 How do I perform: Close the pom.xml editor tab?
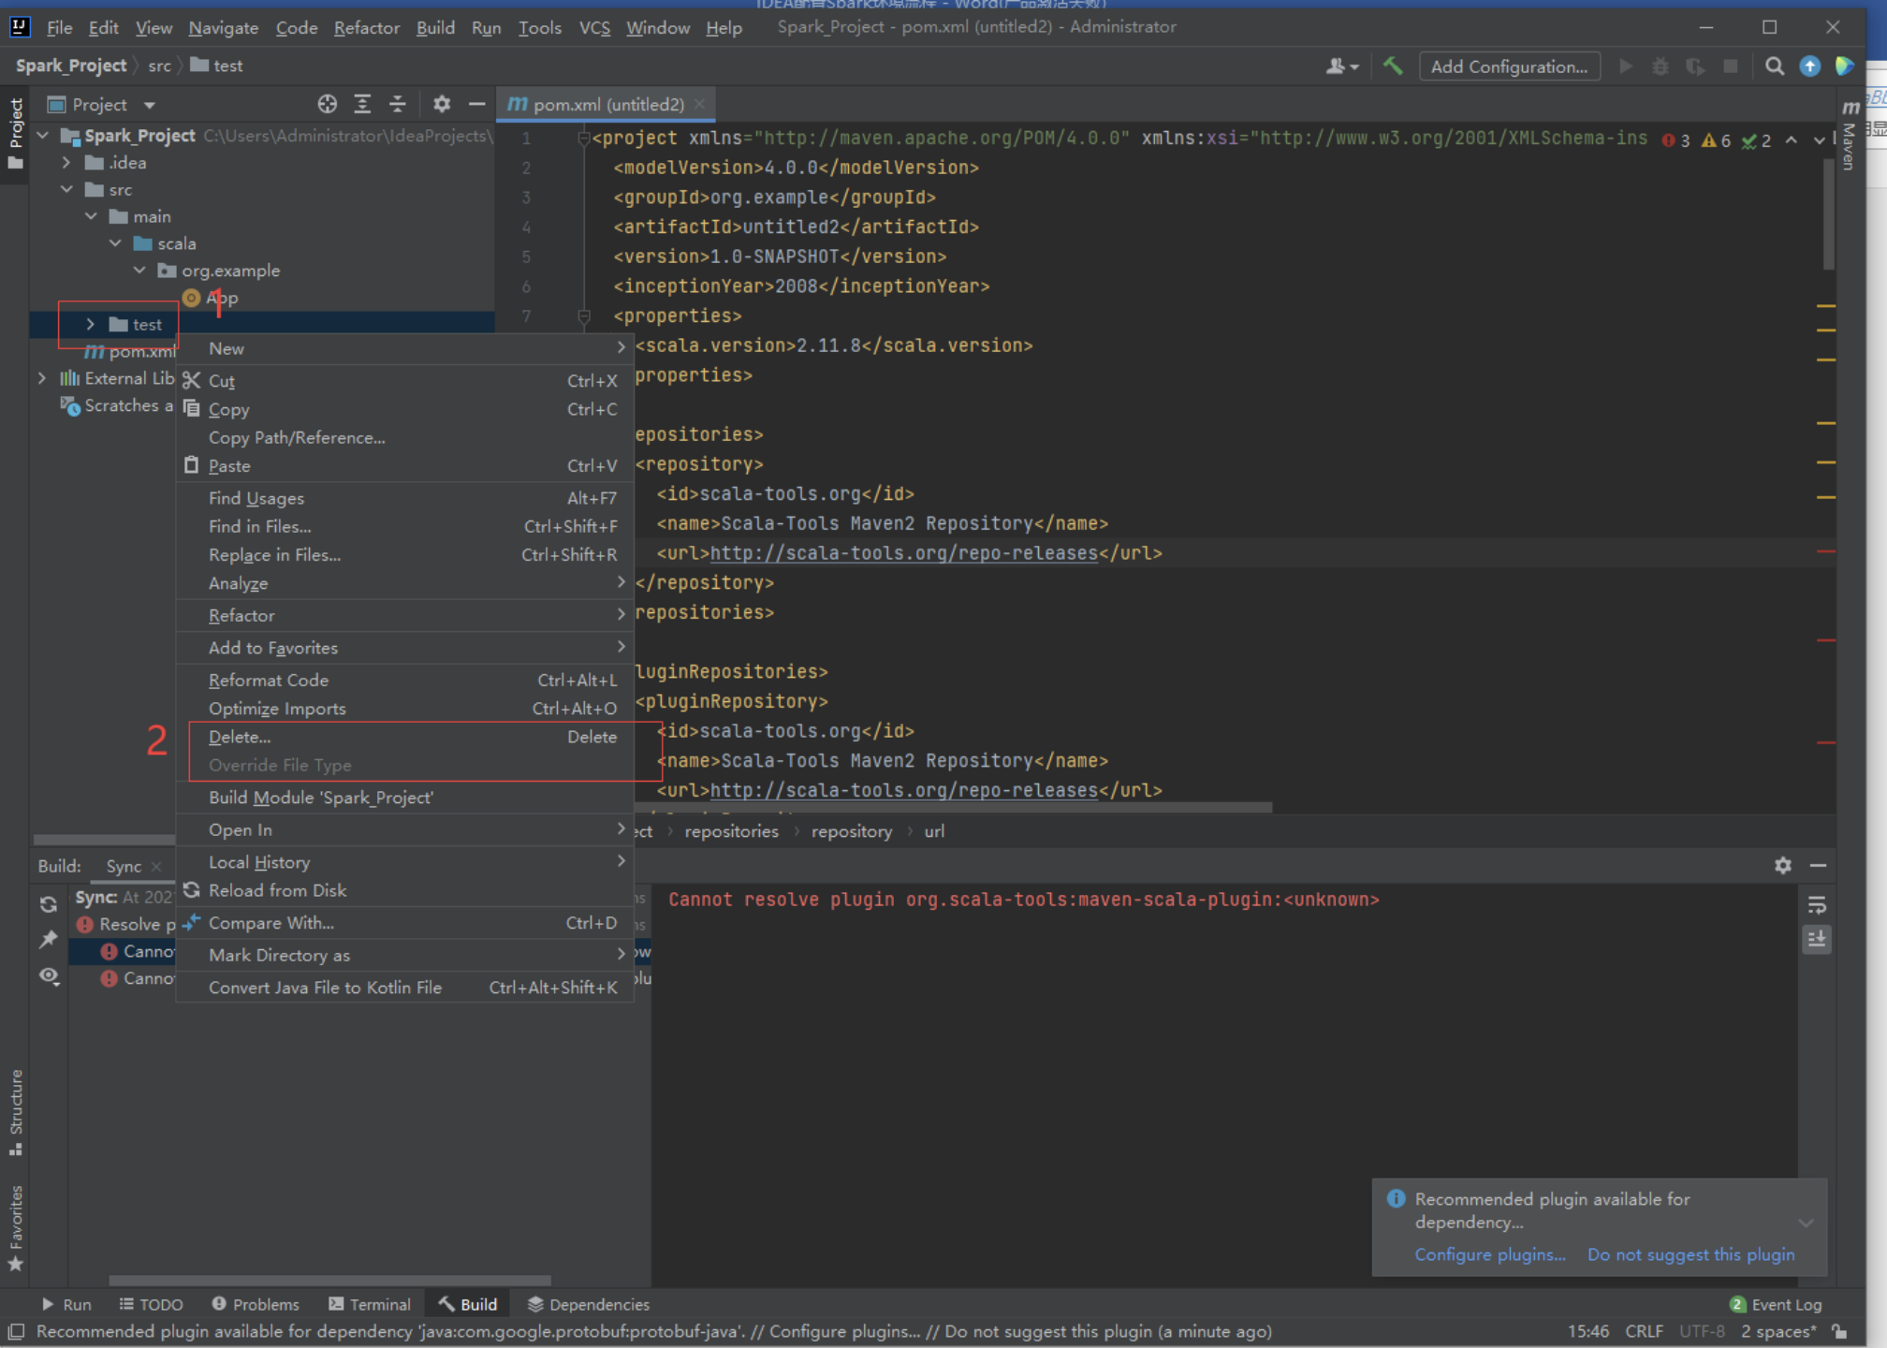(699, 104)
